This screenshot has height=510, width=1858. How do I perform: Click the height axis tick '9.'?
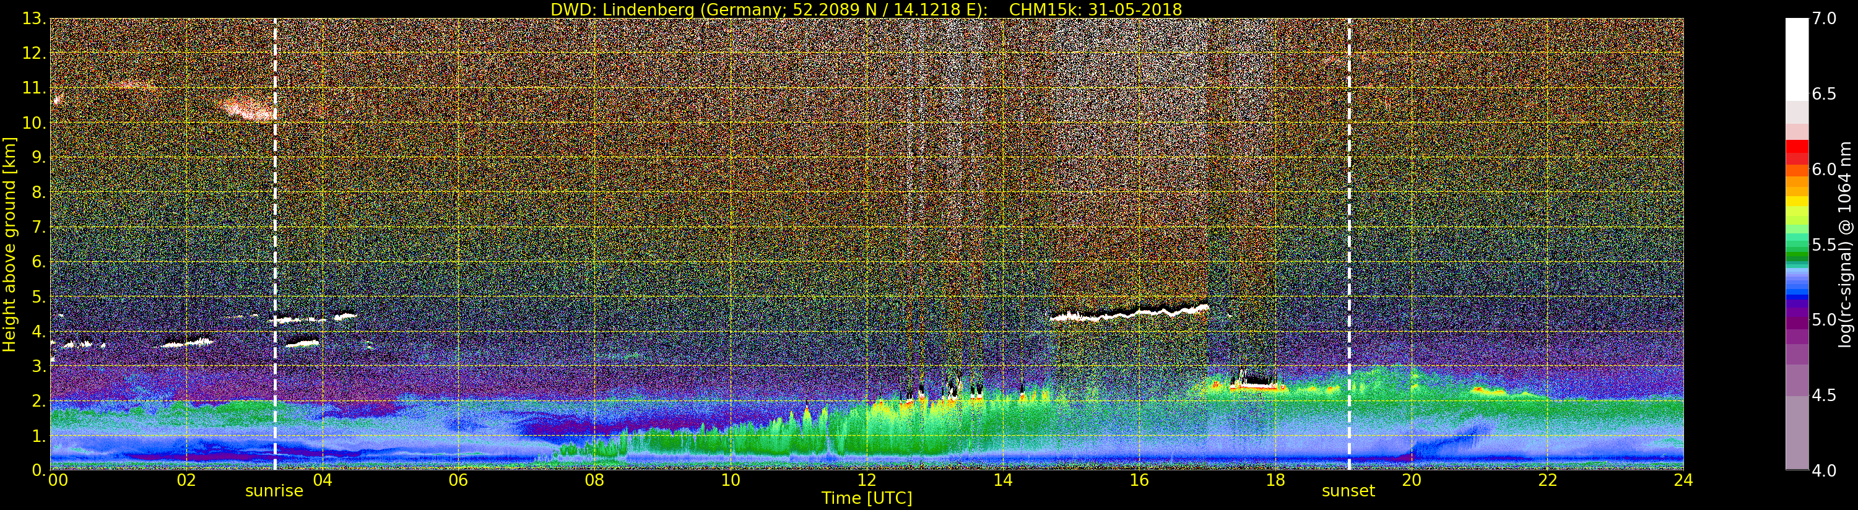coord(39,157)
